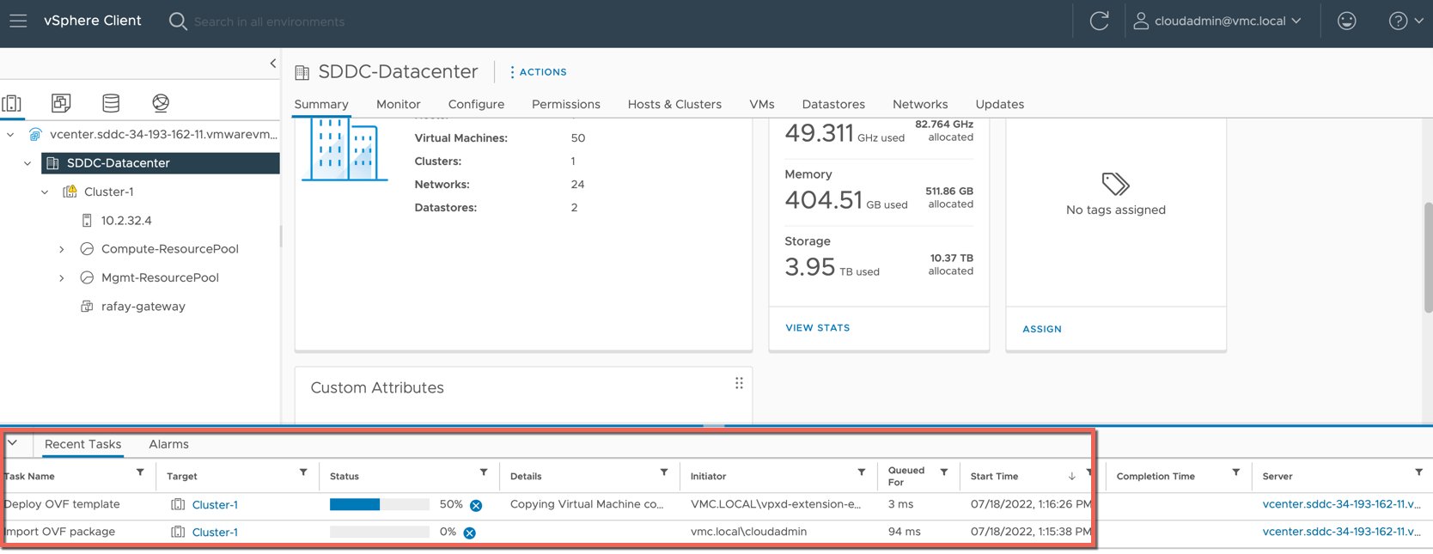
Task: Filter the Status column
Action: click(484, 473)
